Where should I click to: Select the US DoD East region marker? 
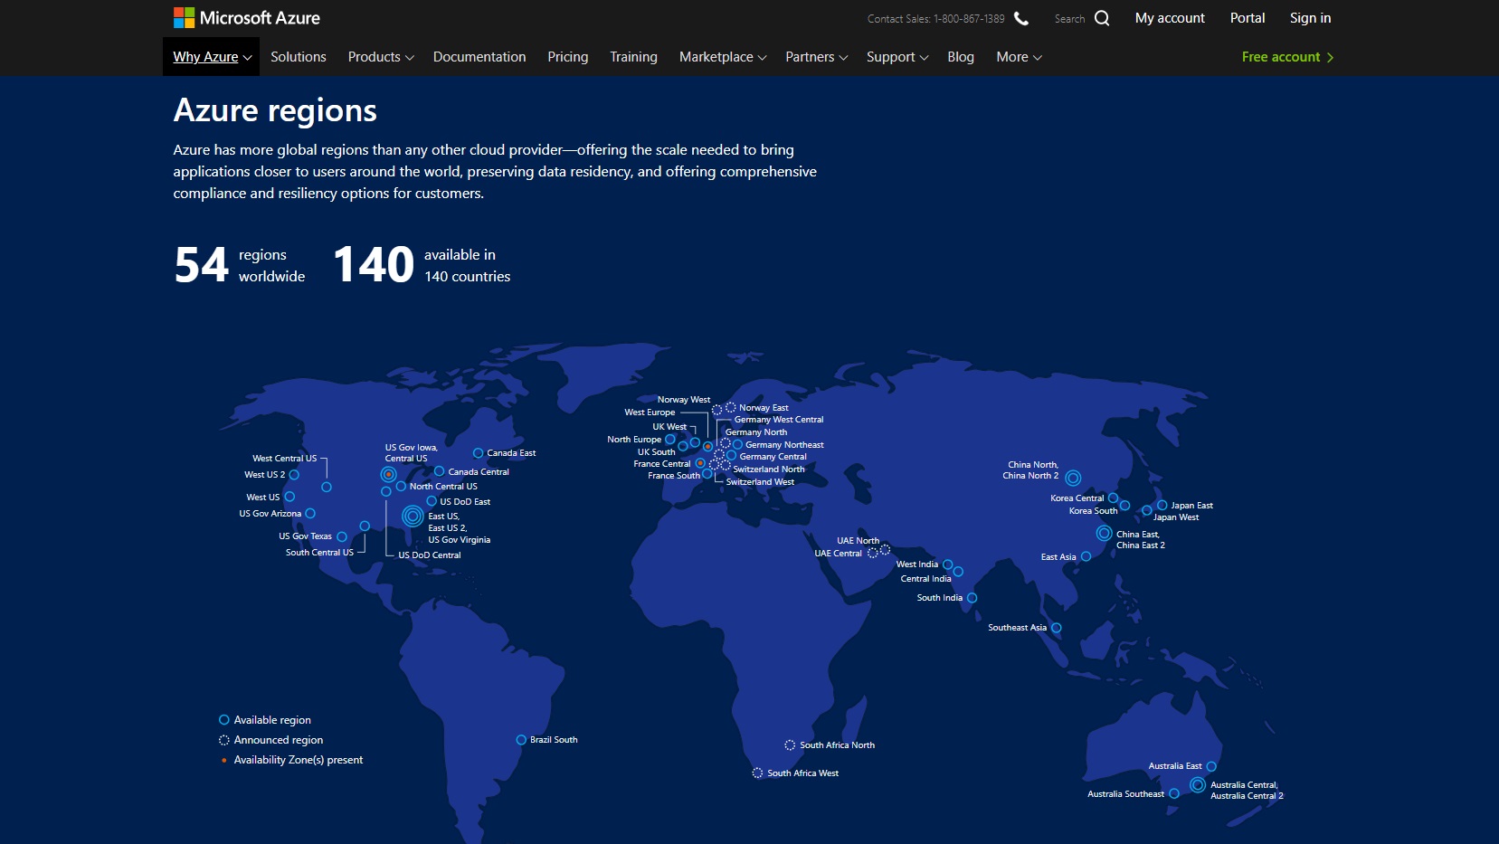click(432, 501)
